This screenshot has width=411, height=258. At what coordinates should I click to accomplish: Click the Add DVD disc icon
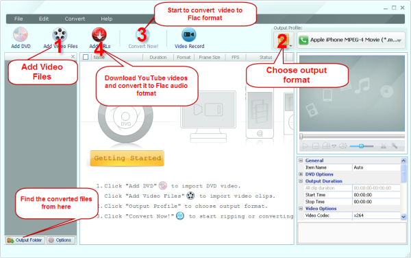(x=21, y=34)
